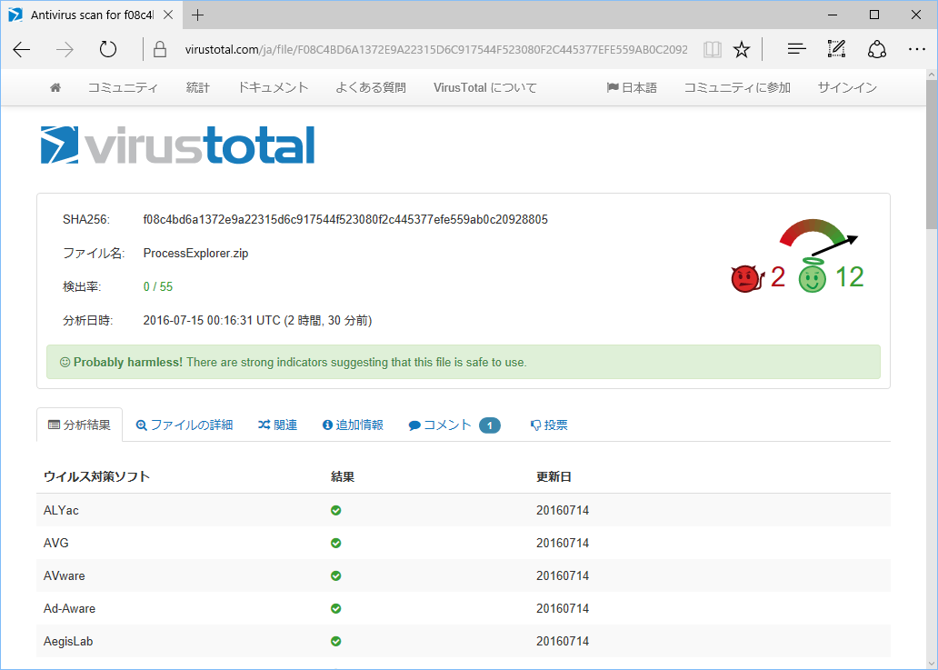Close the Antivirus scan tab
This screenshot has width=938, height=670.
[168, 15]
